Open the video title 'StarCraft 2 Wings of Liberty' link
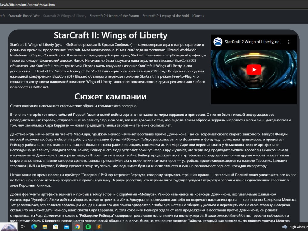 (253, 42)
